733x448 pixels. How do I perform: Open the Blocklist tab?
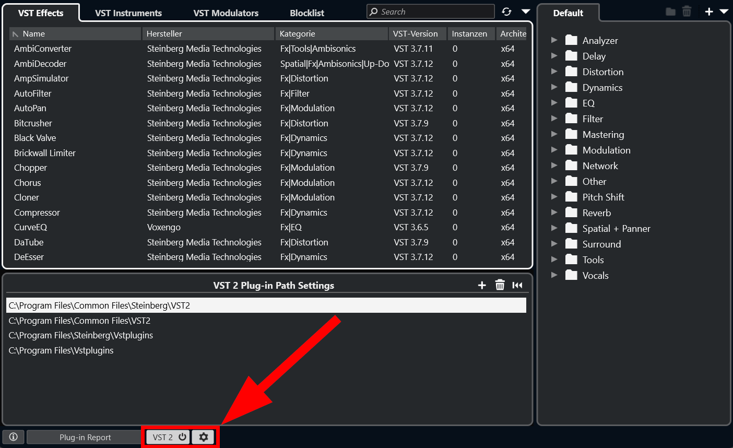point(306,13)
